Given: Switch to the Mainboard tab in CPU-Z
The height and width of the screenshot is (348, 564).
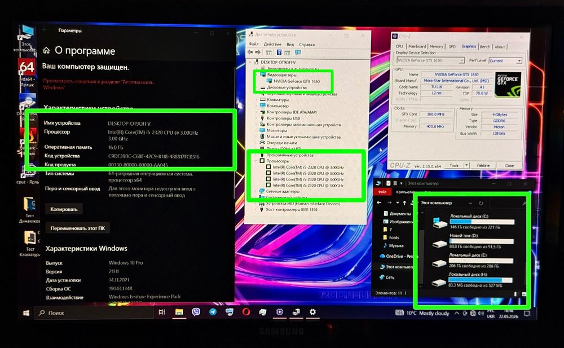Looking at the screenshot, I should (417, 46).
